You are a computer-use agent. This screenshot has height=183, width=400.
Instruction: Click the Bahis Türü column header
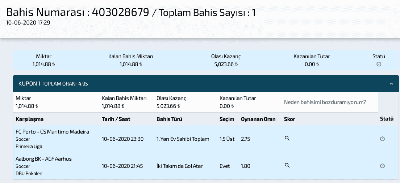pyautogui.click(x=170, y=119)
